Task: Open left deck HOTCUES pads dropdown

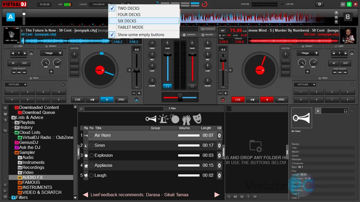Action: (x=16, y=85)
